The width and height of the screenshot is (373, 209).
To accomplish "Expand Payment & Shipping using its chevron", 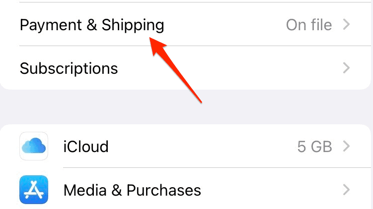I will pos(347,24).
